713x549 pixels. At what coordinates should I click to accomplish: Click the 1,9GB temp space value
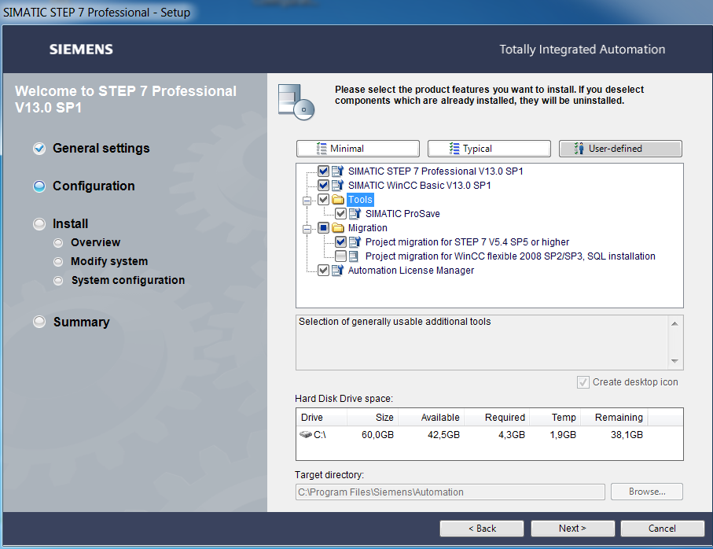[563, 435]
